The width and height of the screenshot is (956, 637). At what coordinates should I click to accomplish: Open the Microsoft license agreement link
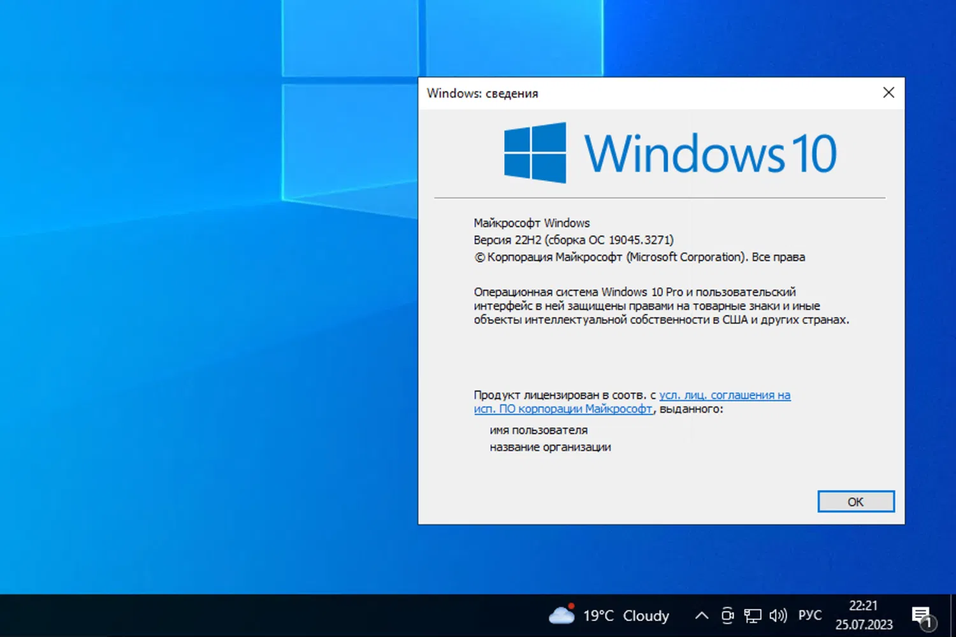(x=725, y=395)
